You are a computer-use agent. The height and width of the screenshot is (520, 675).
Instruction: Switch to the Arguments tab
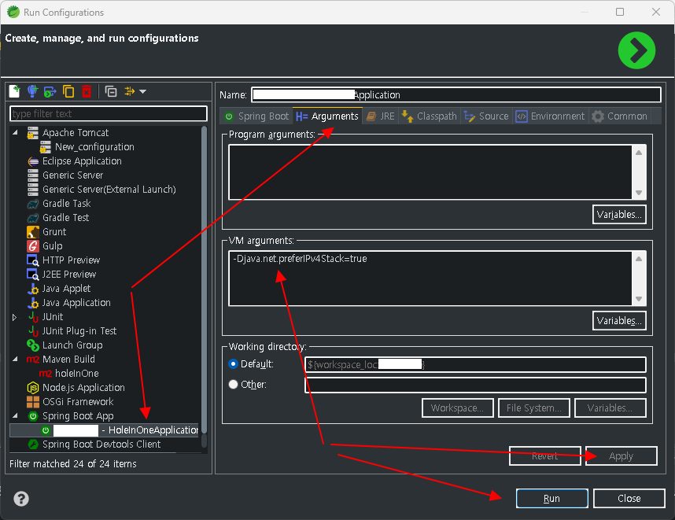click(x=327, y=116)
